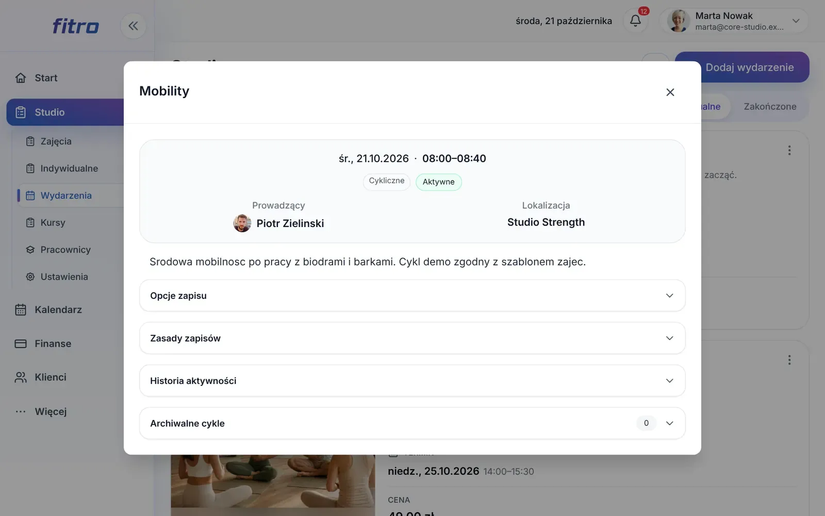Click the Cykliczne badge
Viewport: 825px width, 516px height.
[387, 181]
